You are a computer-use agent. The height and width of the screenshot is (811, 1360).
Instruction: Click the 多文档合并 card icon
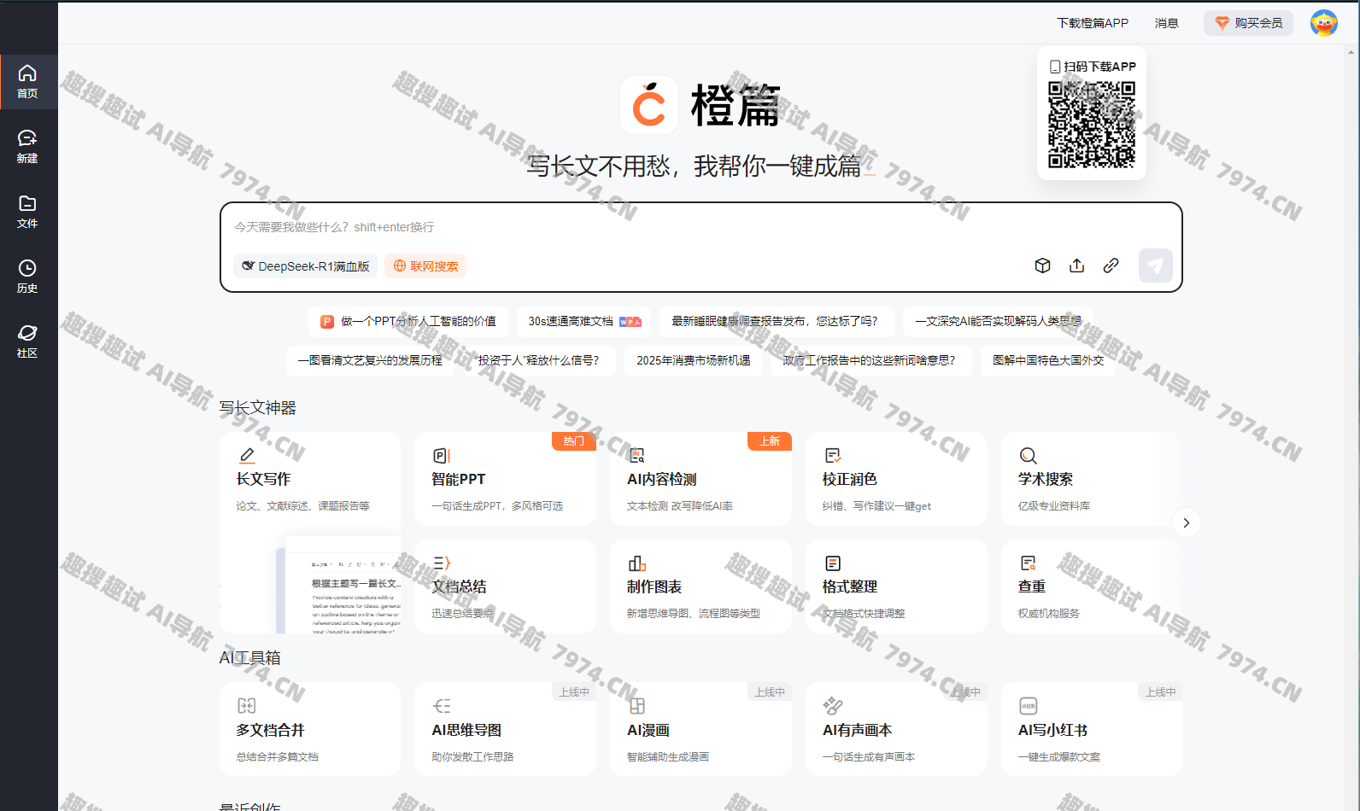(x=246, y=705)
